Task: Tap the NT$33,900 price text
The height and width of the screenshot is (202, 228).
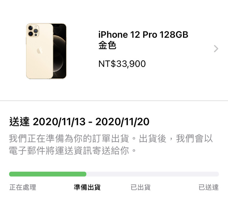Action: coord(122,64)
